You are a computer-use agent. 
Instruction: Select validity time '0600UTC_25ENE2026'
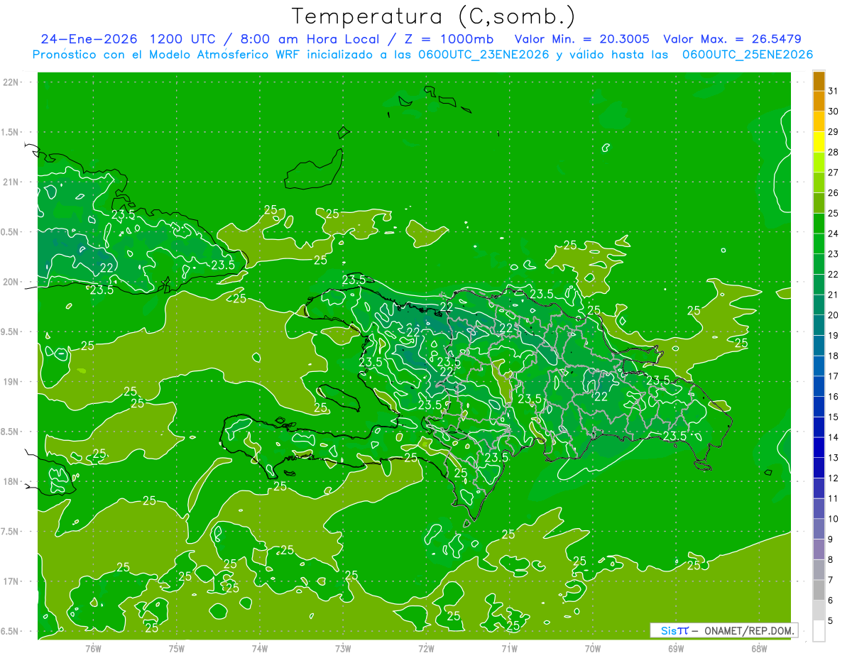748,55
